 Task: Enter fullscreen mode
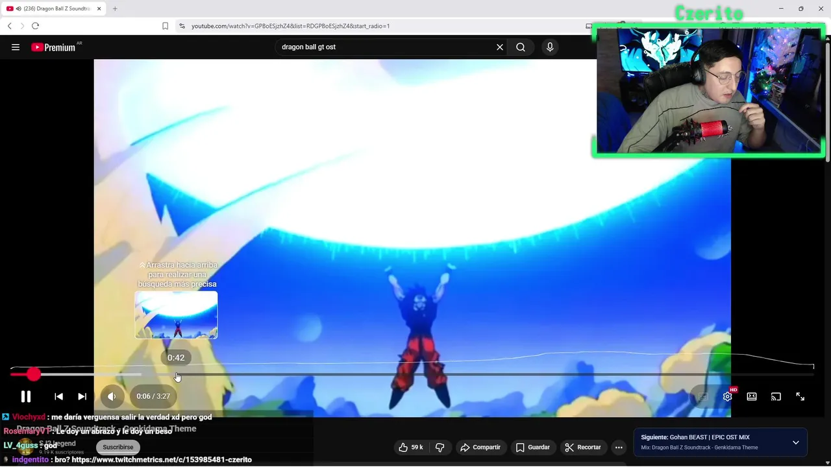coord(800,396)
